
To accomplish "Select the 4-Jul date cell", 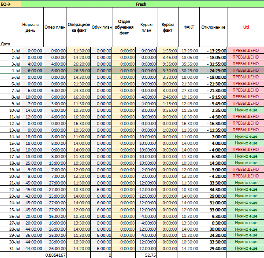I will point(11,70).
